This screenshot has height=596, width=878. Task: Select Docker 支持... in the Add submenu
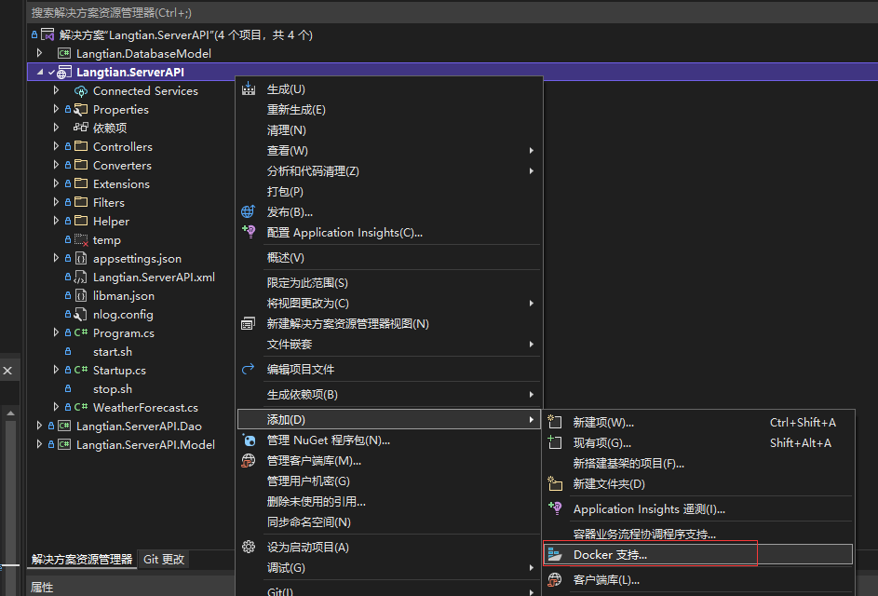[x=698, y=554]
